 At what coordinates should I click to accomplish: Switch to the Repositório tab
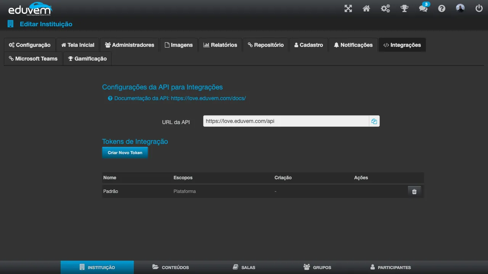coord(266,45)
